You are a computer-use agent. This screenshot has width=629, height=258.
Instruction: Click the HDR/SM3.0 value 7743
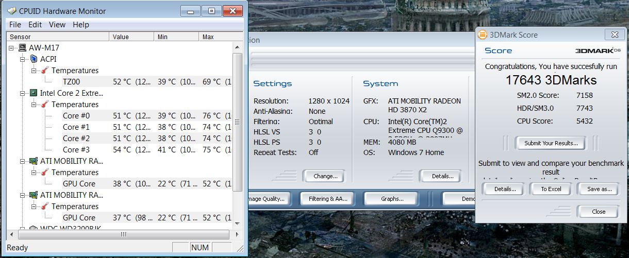click(585, 108)
